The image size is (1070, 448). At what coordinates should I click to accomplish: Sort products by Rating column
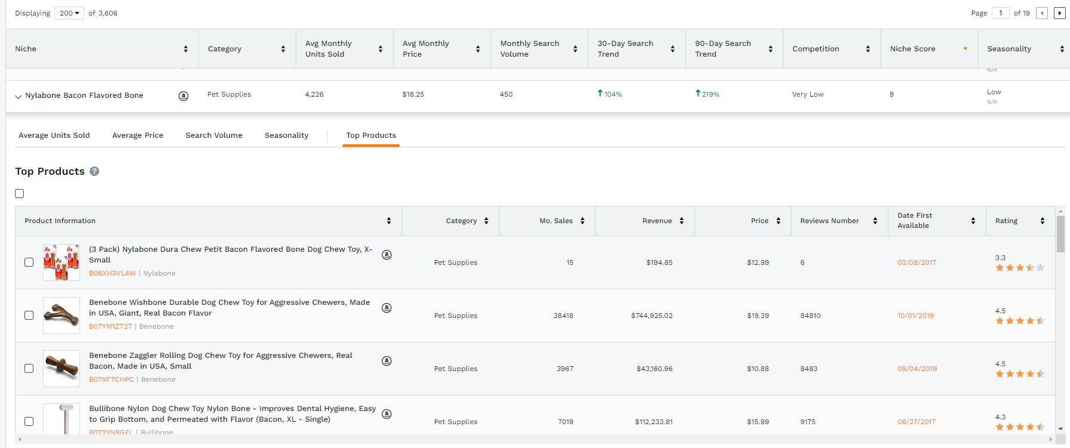click(1043, 221)
